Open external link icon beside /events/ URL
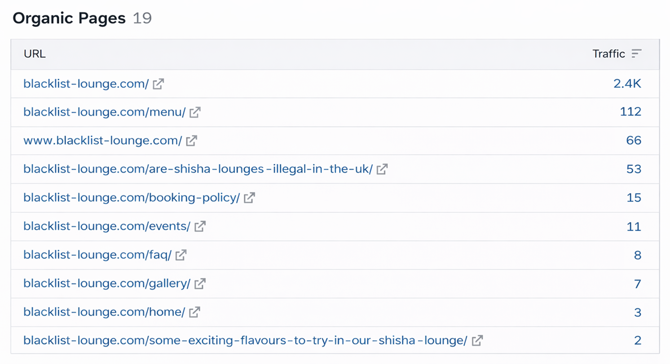Viewport: 670px width, 364px height. click(200, 226)
